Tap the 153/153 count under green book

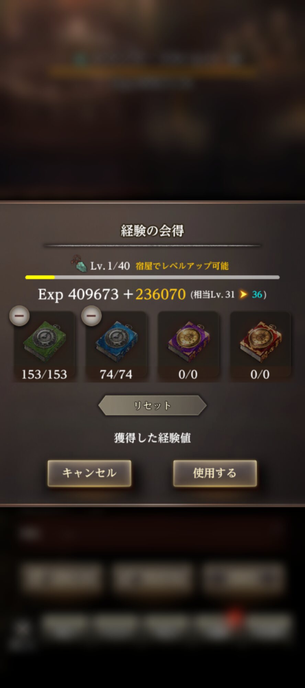pos(44,374)
